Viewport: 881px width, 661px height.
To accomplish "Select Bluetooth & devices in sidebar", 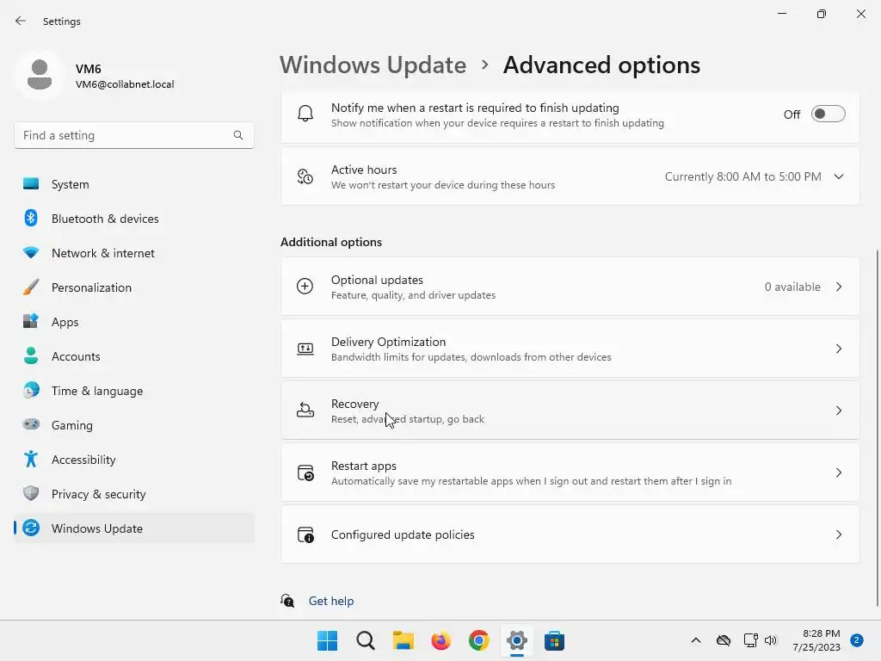I will [x=133, y=218].
